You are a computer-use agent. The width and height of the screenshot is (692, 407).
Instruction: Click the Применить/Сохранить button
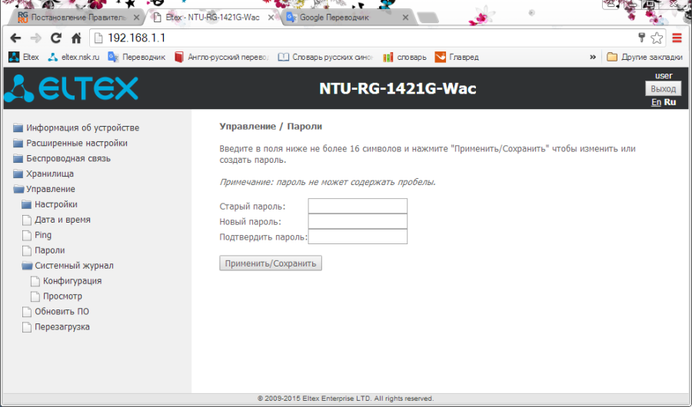click(271, 263)
